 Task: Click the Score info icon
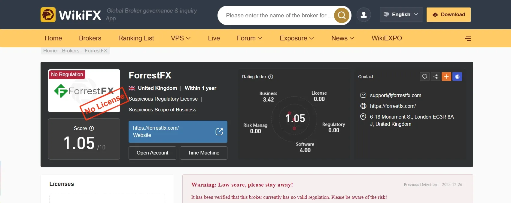pos(92,128)
